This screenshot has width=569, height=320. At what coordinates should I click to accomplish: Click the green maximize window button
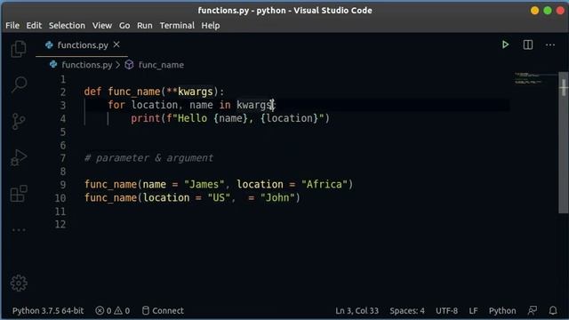(548, 11)
